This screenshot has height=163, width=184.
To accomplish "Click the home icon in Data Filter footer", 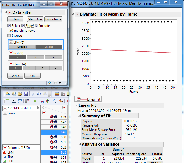I will coord(49,83).
